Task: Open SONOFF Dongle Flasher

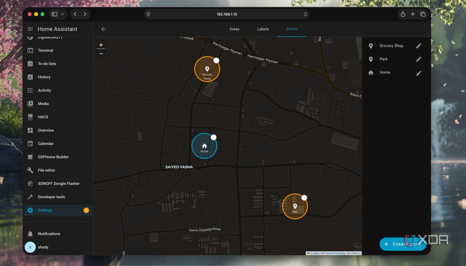Action: [58, 184]
